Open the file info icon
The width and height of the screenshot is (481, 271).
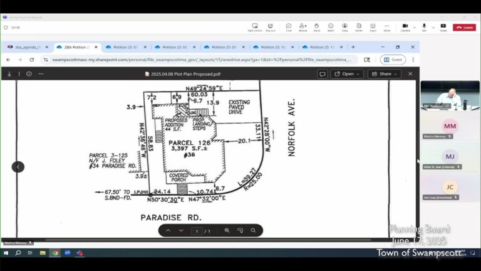point(29,73)
